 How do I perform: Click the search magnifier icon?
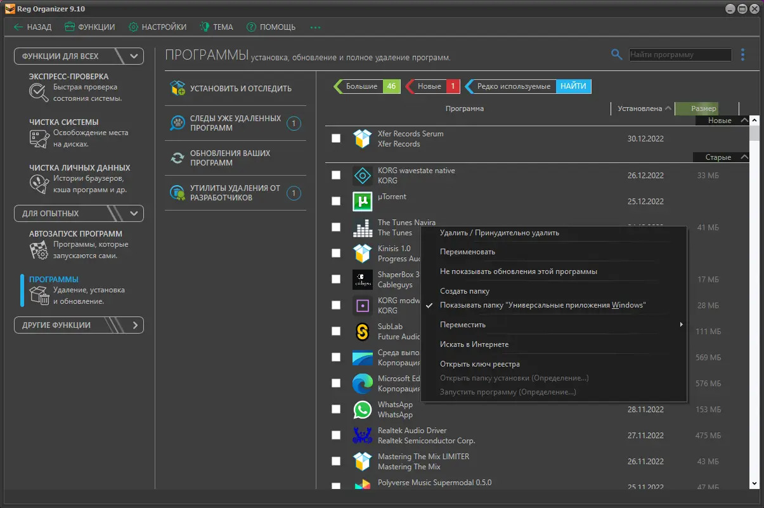pyautogui.click(x=616, y=55)
